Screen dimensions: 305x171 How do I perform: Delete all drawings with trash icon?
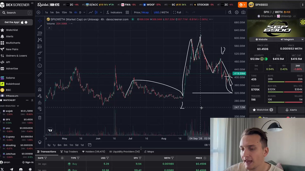tap(40, 118)
